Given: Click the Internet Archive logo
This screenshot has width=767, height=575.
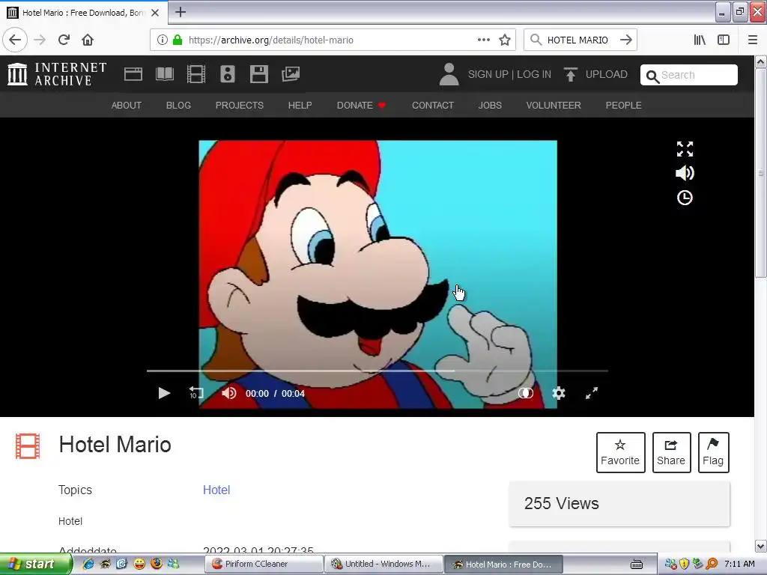Looking at the screenshot, I should [57, 74].
